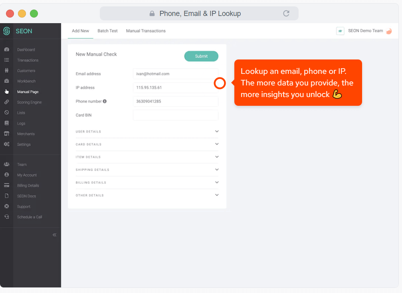Click the Transactions list icon
The width and height of the screenshot is (402, 293).
point(7,60)
